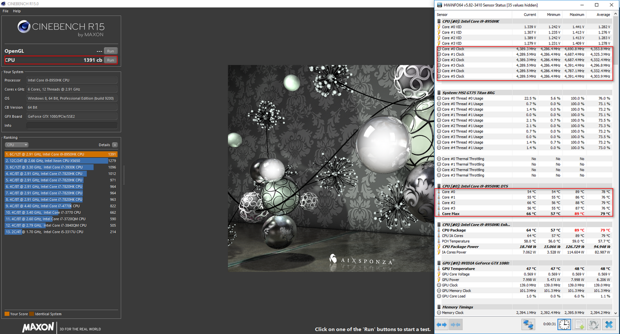
Task: Select ranking entry Intel Core i7-3770
Action: coord(61,213)
